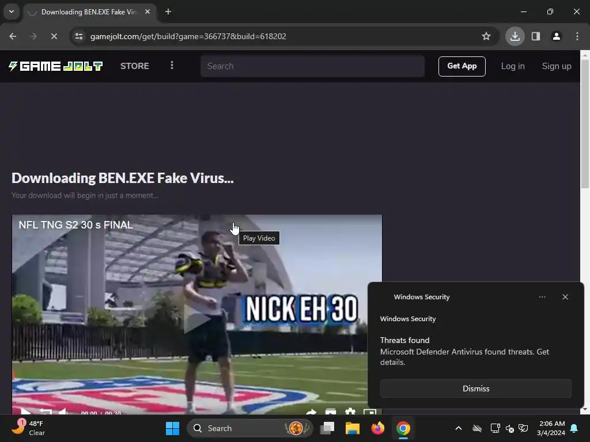Click the NFL TNG S2 video title
The height and width of the screenshot is (442, 590).
(76, 225)
